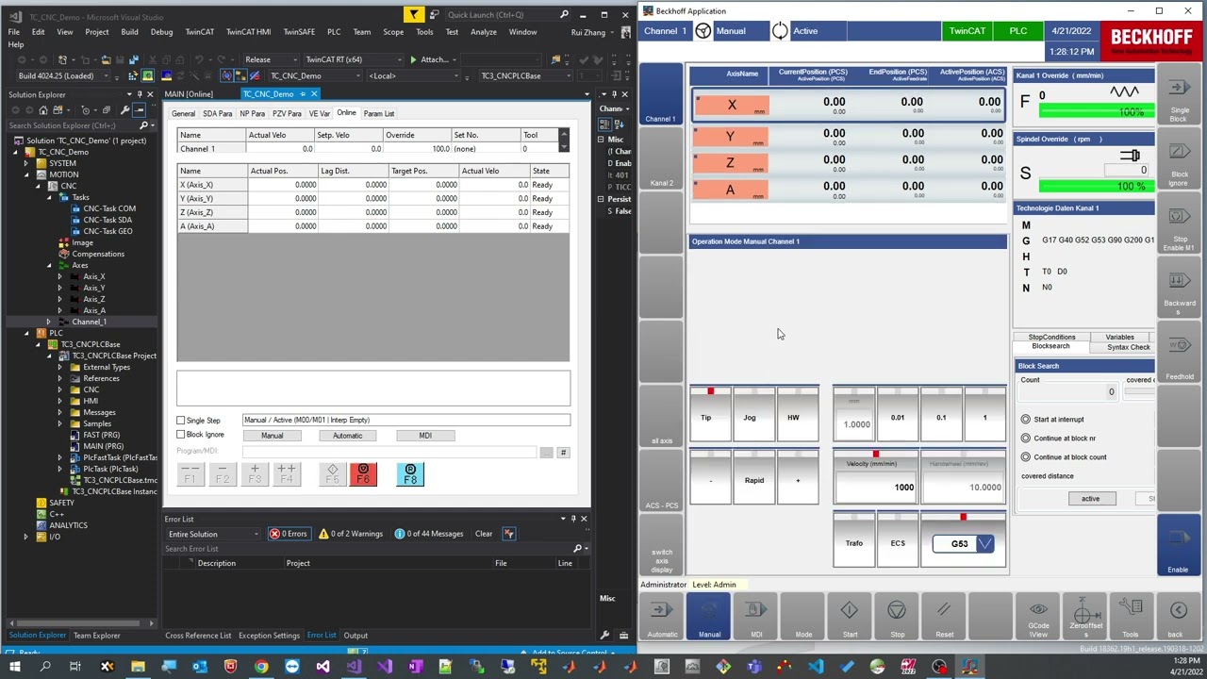Toggle the Jog mode button

click(x=753, y=414)
